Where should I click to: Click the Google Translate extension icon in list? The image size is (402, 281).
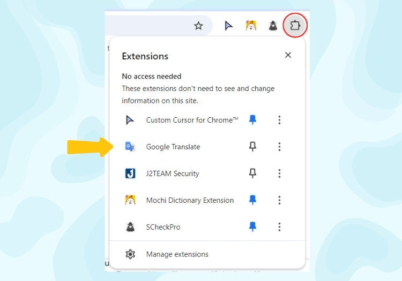130,147
